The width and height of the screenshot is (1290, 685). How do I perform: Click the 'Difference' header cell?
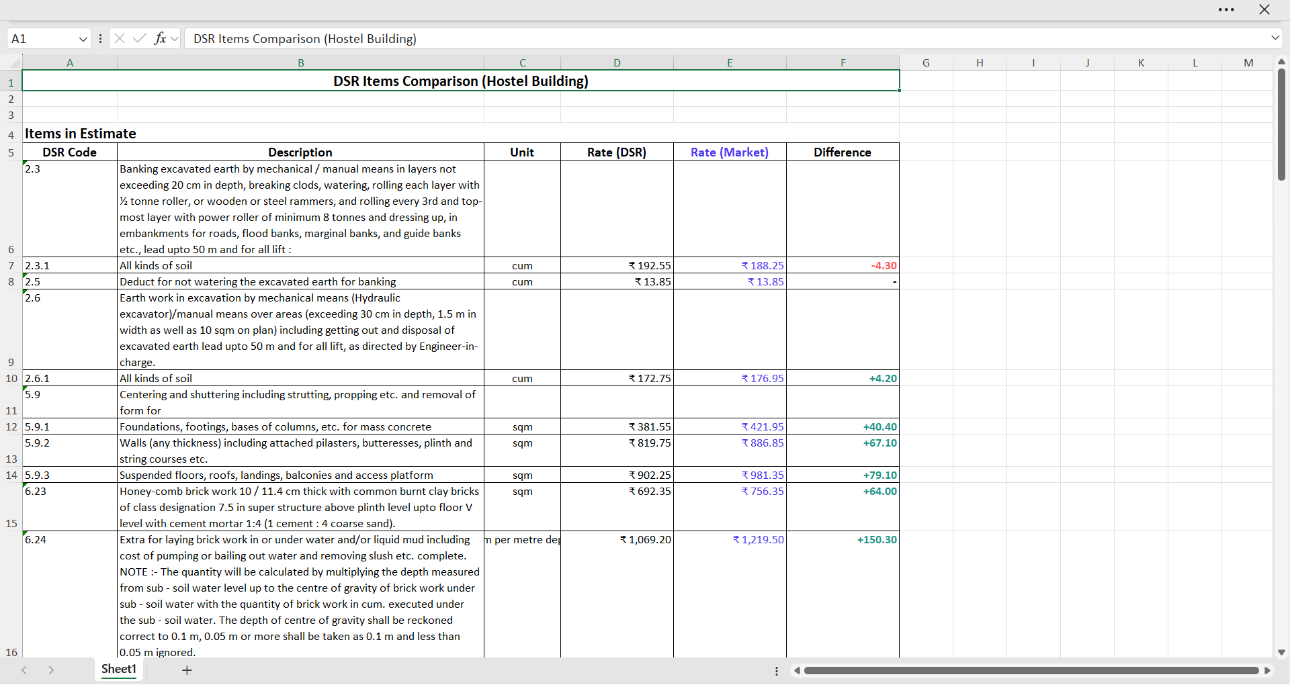pyautogui.click(x=843, y=152)
